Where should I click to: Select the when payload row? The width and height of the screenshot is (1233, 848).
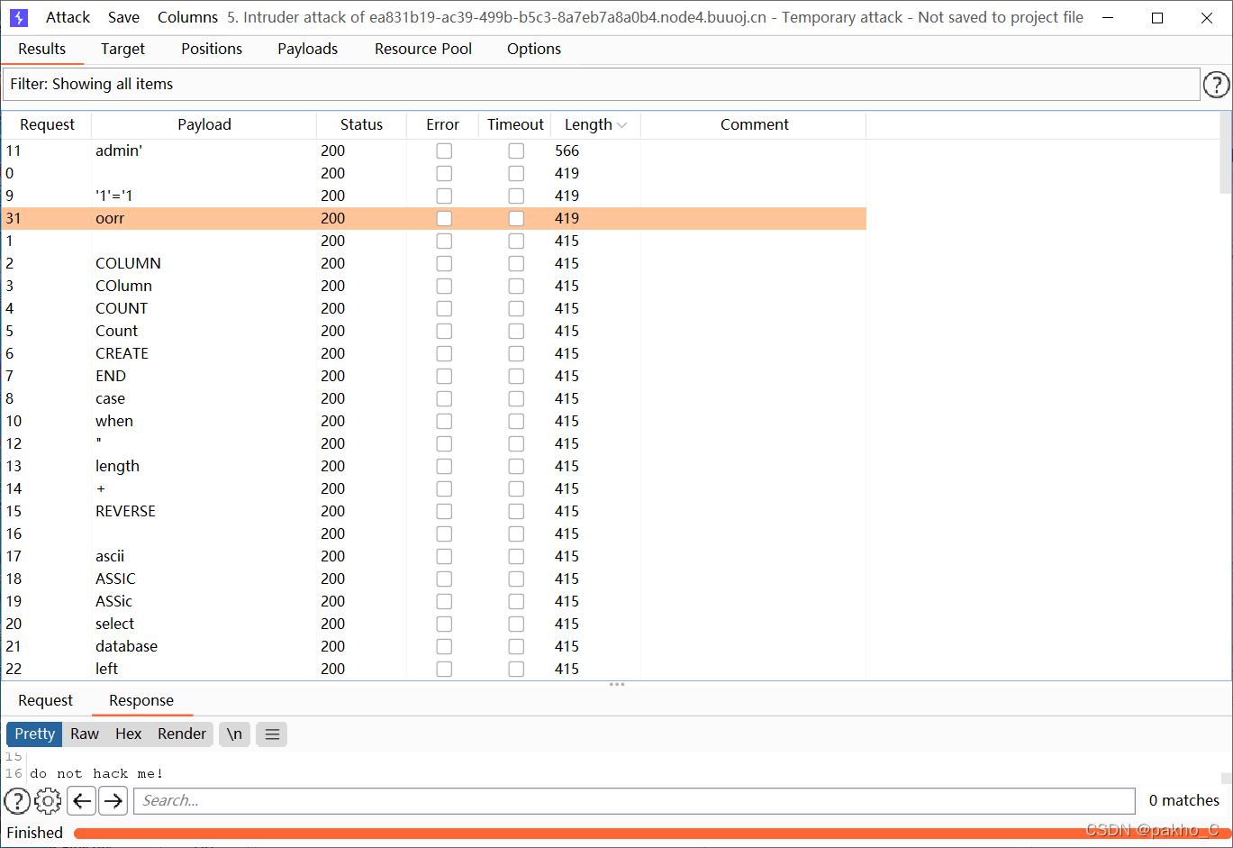pyautogui.click(x=433, y=421)
